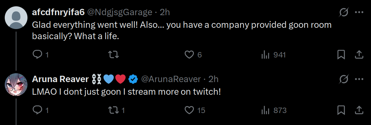Like the tweet with 6 likes

pyautogui.click(x=193, y=55)
